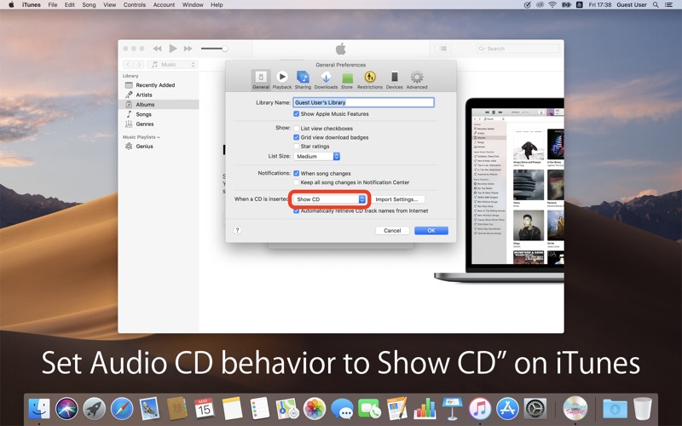Open Calendar from the Dock
The width and height of the screenshot is (682, 426).
[x=204, y=409]
